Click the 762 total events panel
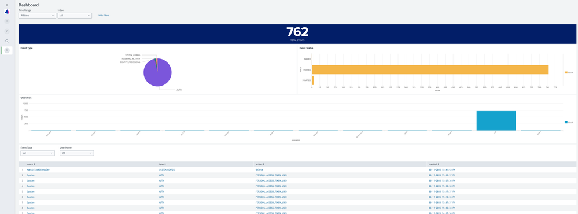The width and height of the screenshot is (578, 214). click(x=297, y=34)
